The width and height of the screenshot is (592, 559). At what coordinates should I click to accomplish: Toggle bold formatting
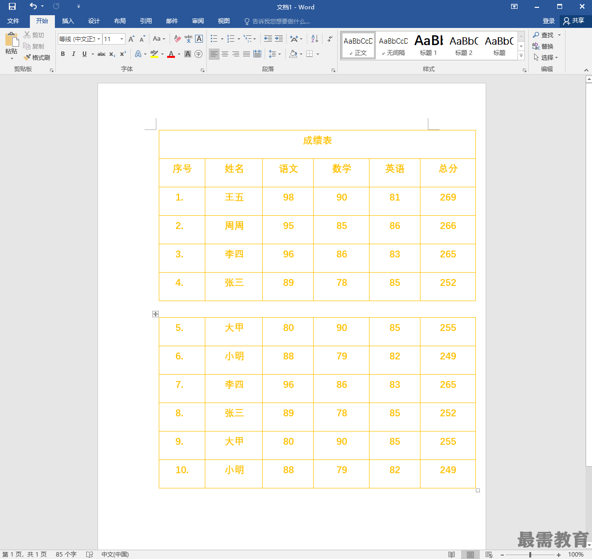click(63, 54)
